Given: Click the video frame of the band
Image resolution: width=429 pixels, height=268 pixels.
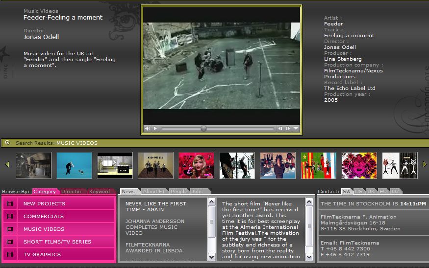Looking at the screenshot, I should click(222, 66).
